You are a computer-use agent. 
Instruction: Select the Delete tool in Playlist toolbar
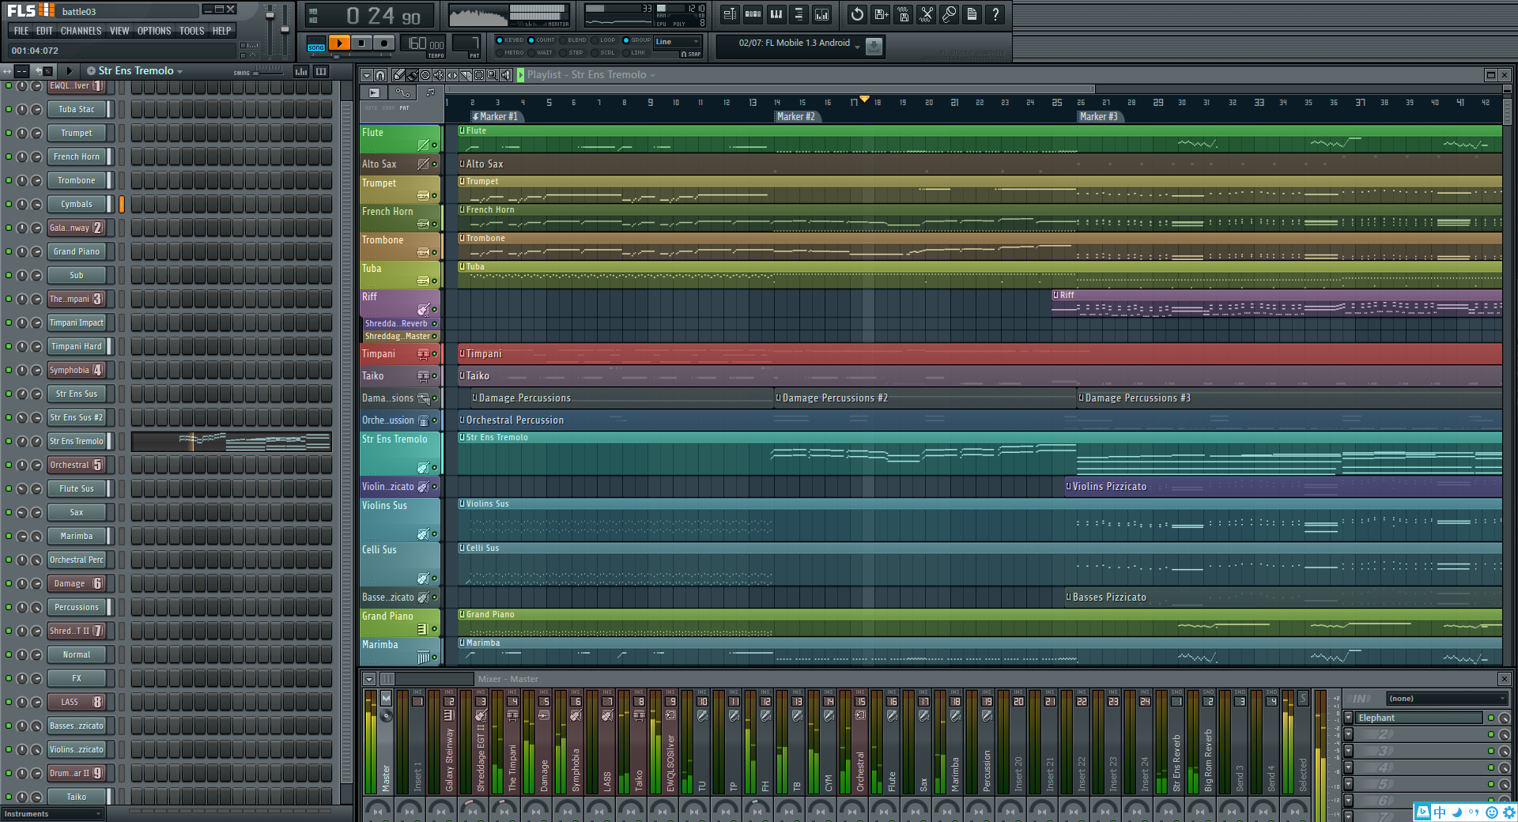pyautogui.click(x=425, y=75)
